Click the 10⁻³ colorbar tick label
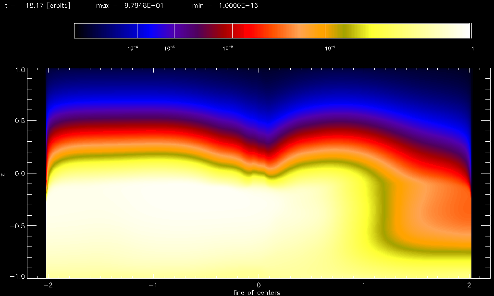The image size is (494, 296). point(169,48)
